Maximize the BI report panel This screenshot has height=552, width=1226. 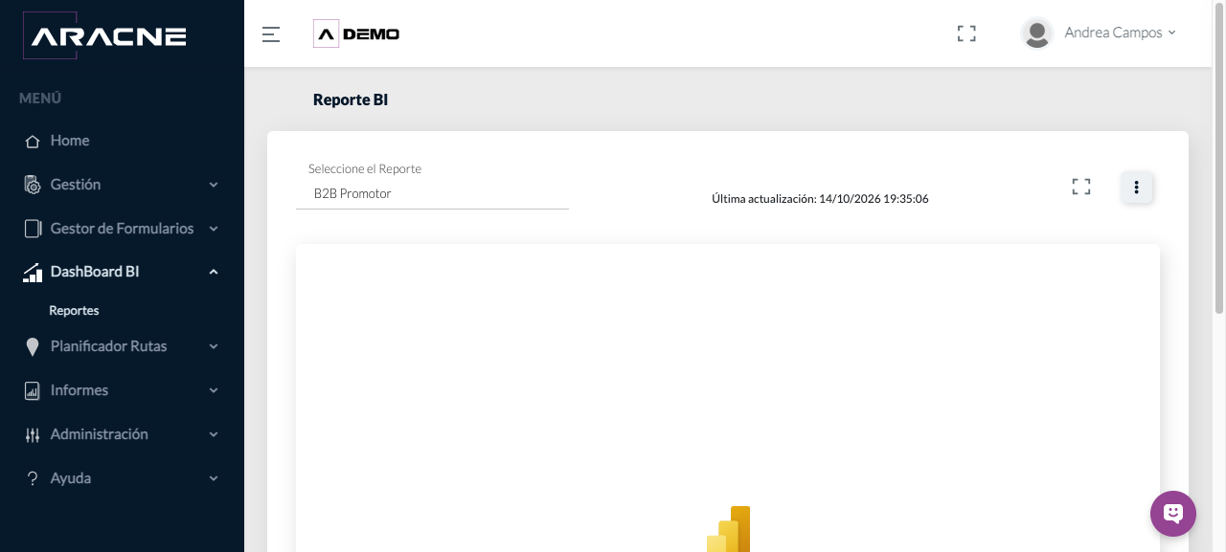pyautogui.click(x=1081, y=187)
